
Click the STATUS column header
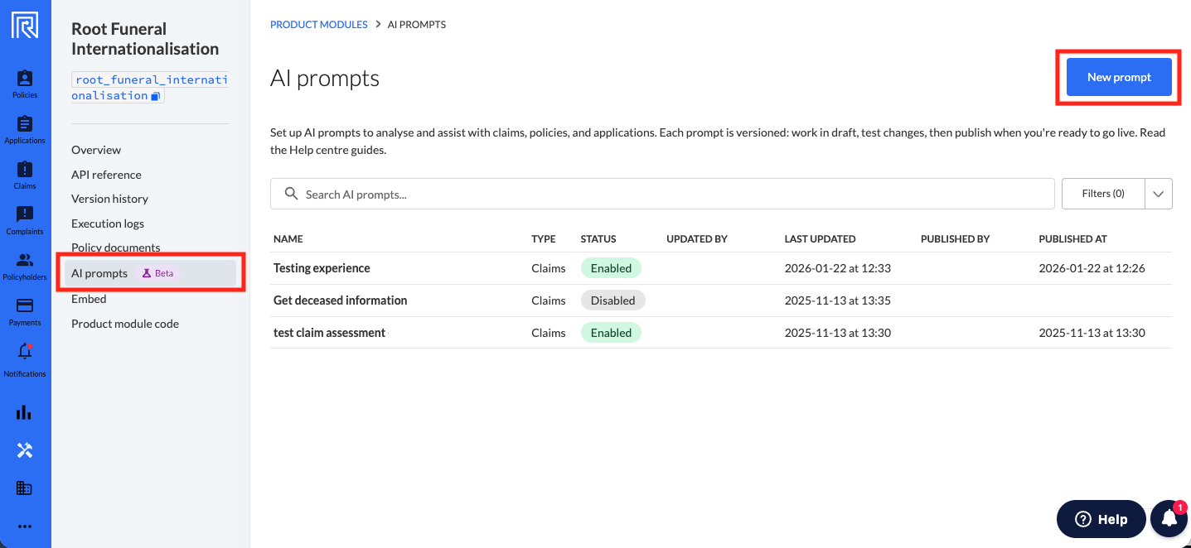click(x=598, y=238)
